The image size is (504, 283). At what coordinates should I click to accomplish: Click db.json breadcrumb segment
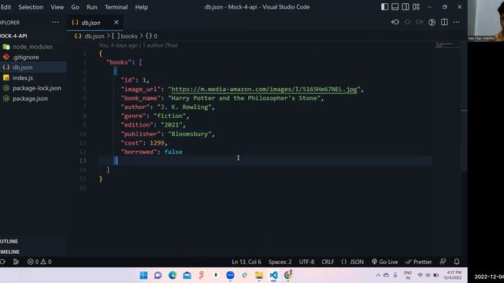[90, 36]
